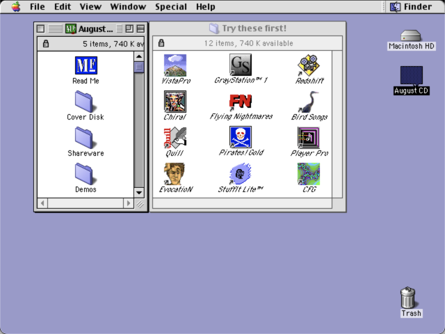Image resolution: width=445 pixels, height=334 pixels.
Task: Open the Special menu
Action: [171, 6]
